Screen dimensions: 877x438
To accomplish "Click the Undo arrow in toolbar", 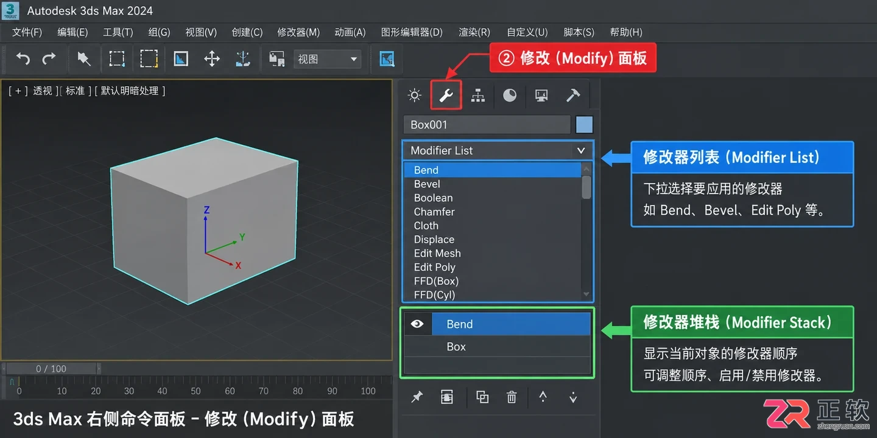I will pyautogui.click(x=23, y=58).
